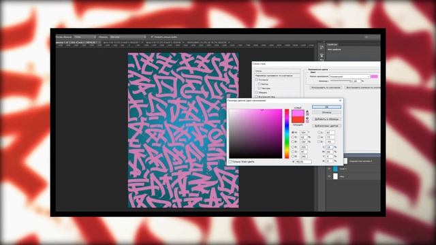Click the blue layer thumbnail
Screen dimensions: 436x245
coord(335,169)
